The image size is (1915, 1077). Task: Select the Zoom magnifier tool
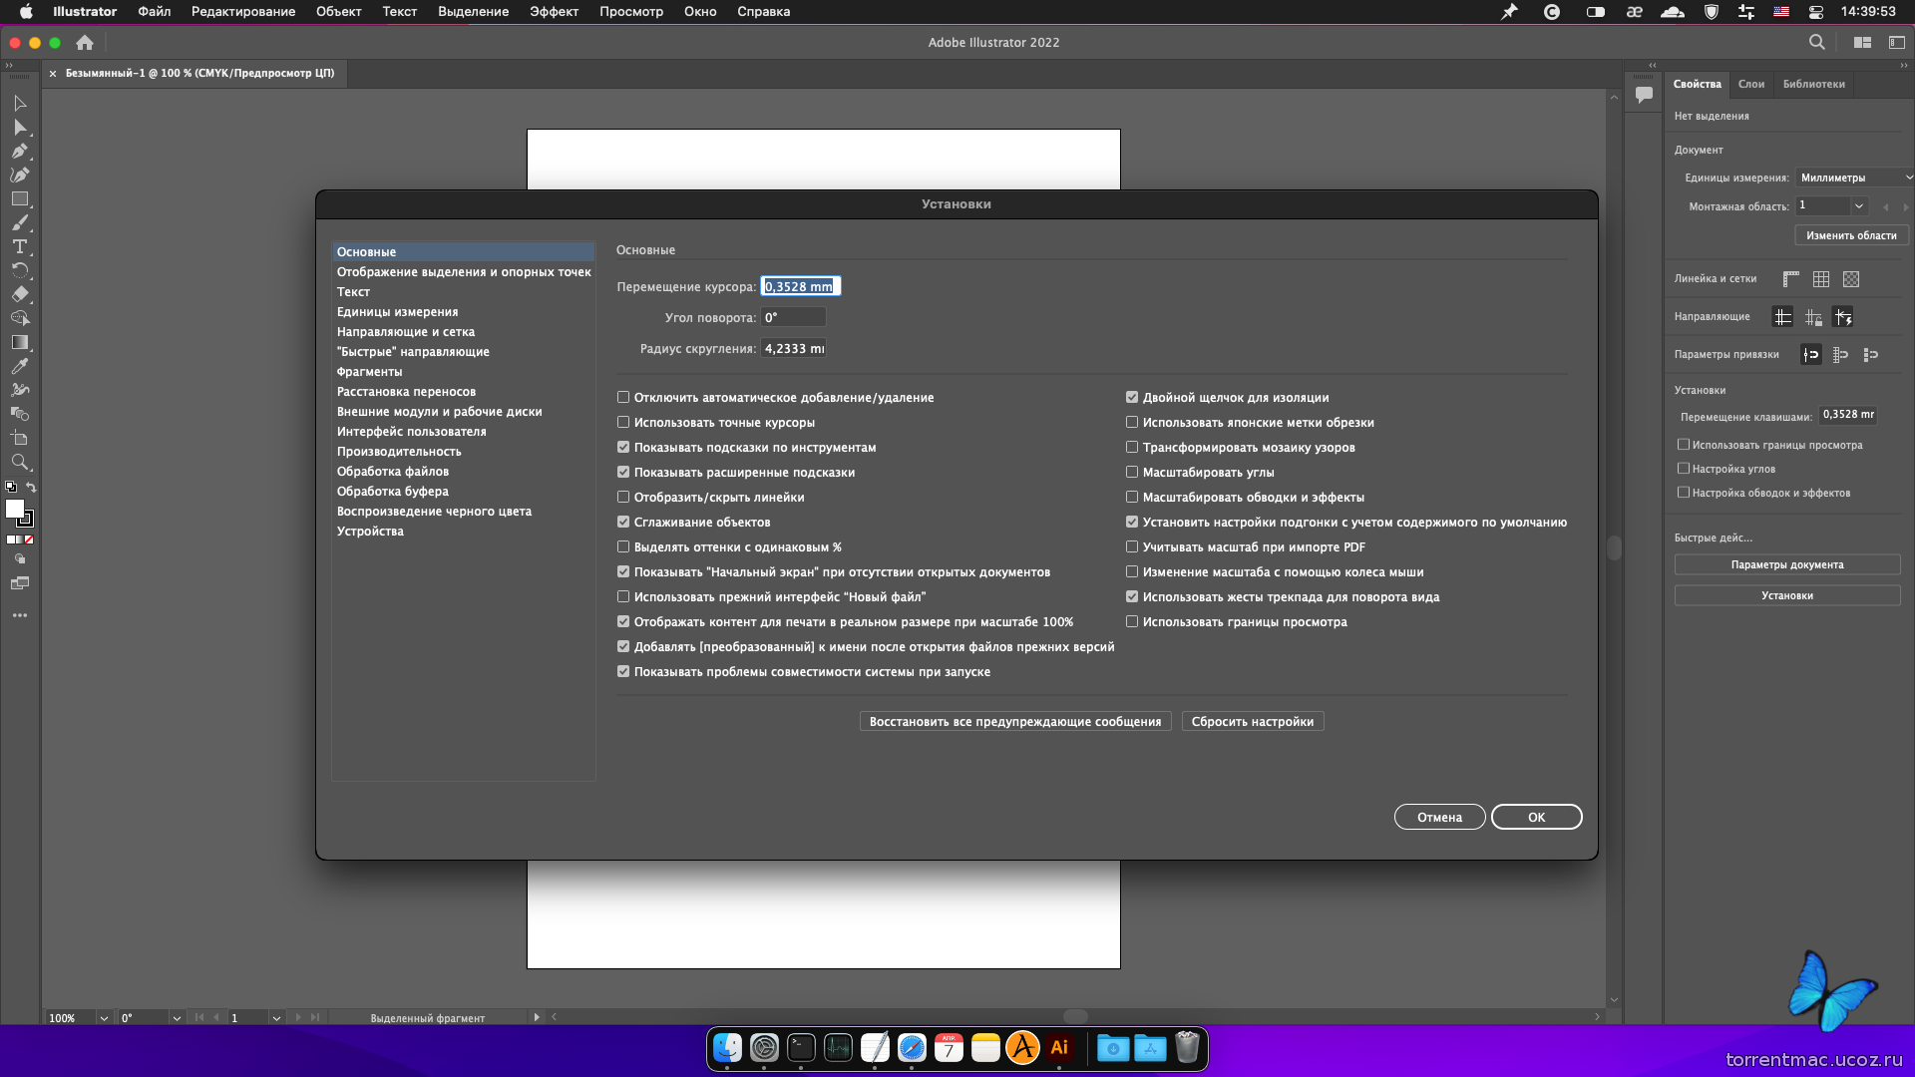pyautogui.click(x=20, y=463)
